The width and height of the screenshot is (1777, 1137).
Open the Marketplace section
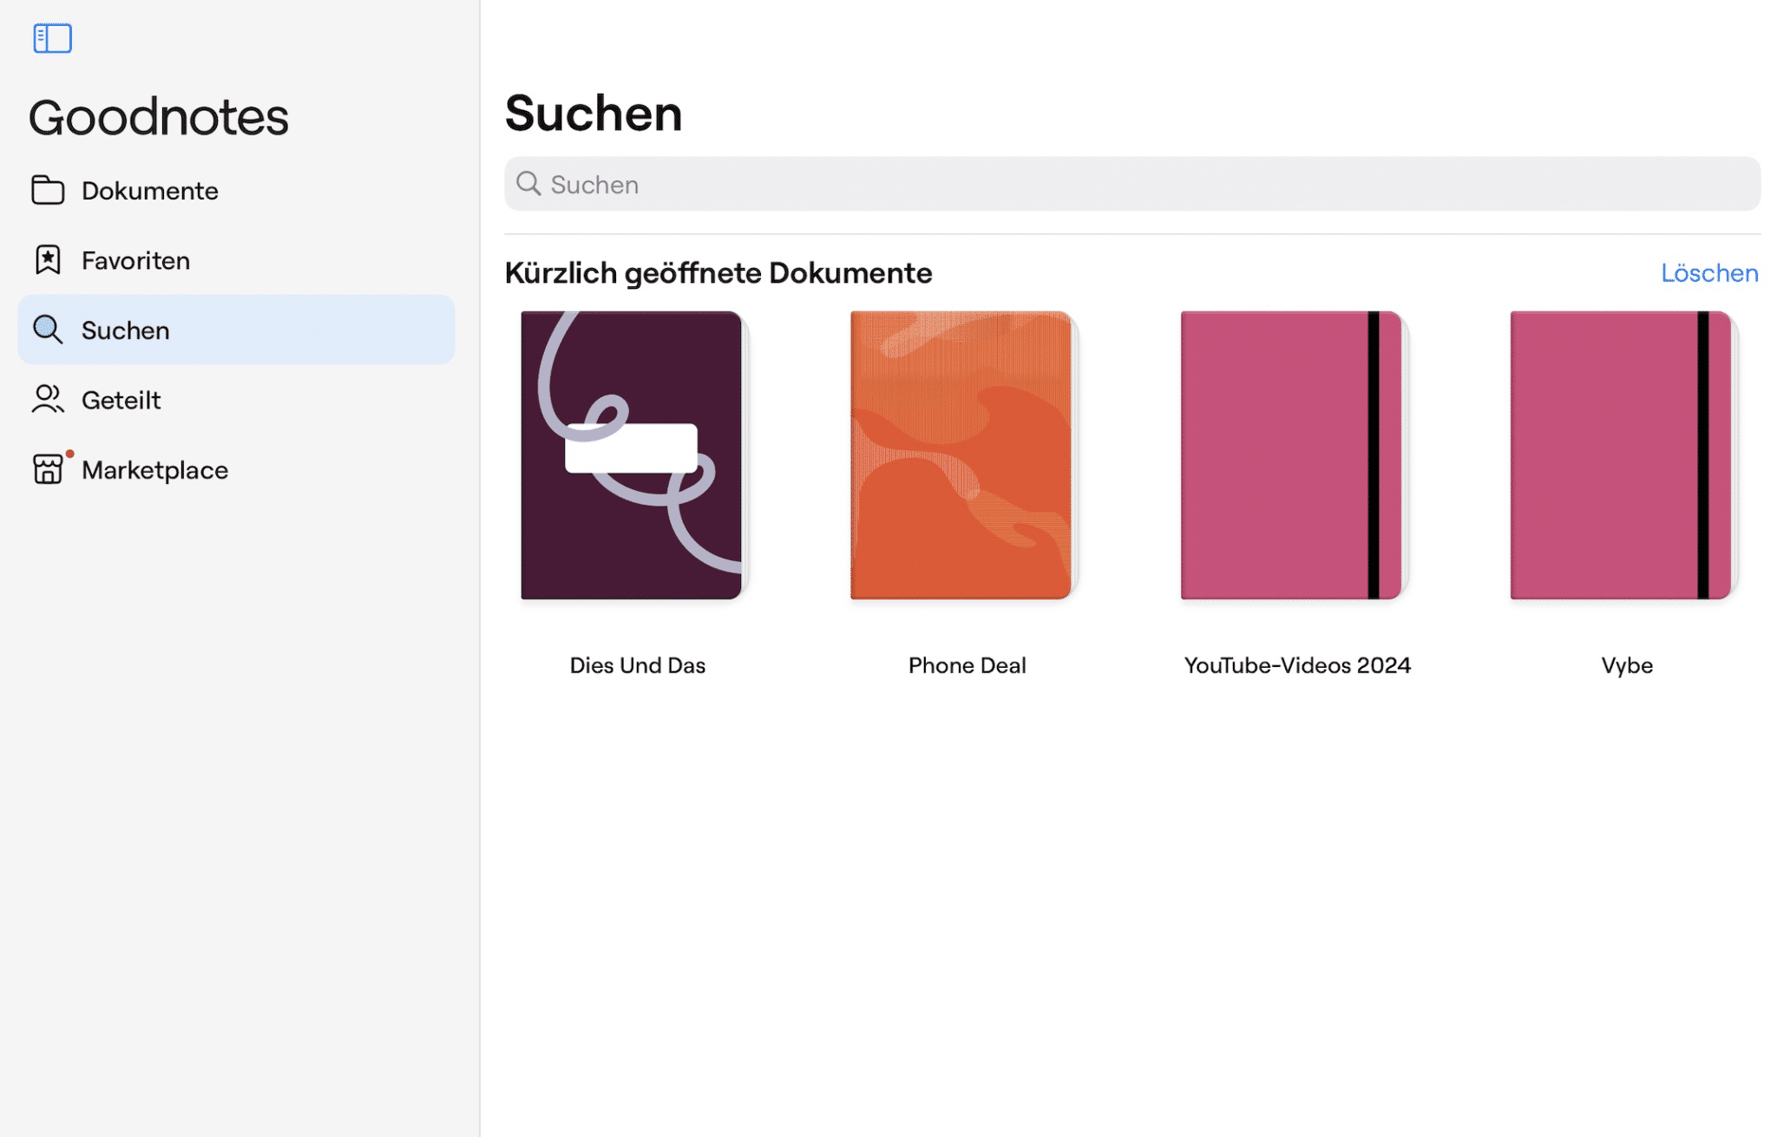236,469
